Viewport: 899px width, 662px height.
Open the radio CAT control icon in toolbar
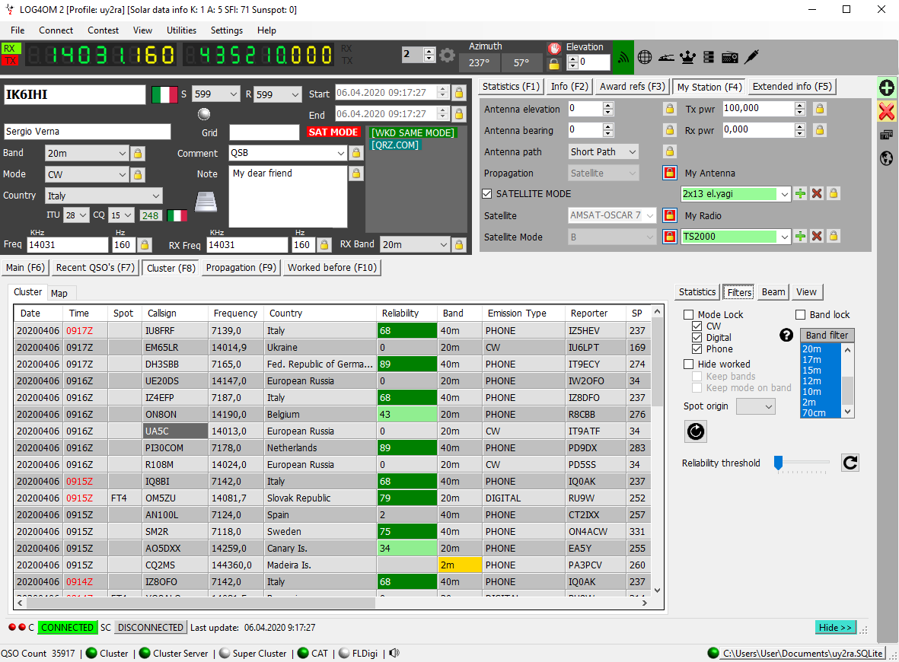click(x=729, y=56)
